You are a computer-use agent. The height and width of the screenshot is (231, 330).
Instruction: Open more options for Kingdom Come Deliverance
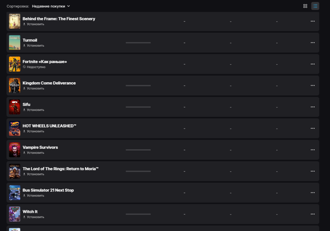(x=313, y=85)
